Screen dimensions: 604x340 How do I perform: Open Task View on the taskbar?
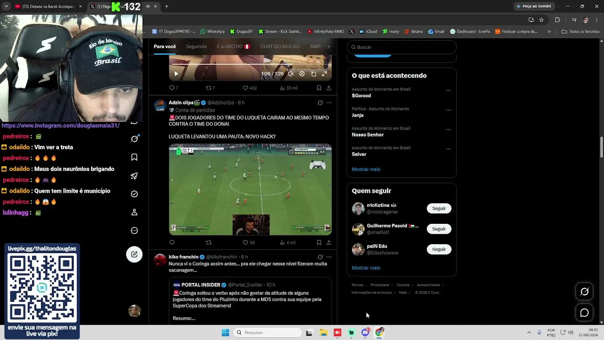[309, 332]
